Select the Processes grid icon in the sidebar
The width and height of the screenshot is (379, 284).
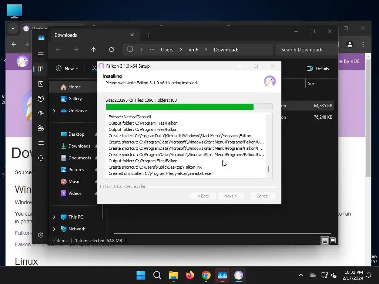click(x=41, y=69)
